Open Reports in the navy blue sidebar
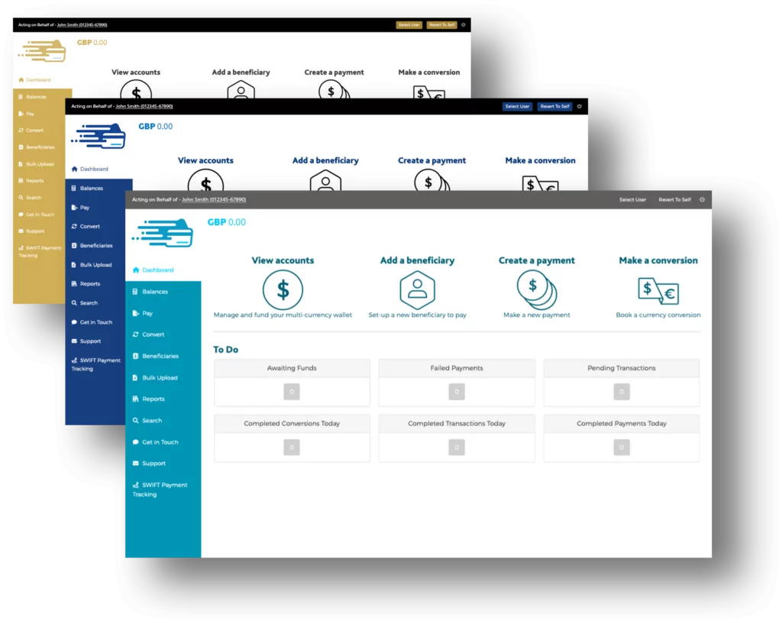782x623 pixels. [89, 284]
